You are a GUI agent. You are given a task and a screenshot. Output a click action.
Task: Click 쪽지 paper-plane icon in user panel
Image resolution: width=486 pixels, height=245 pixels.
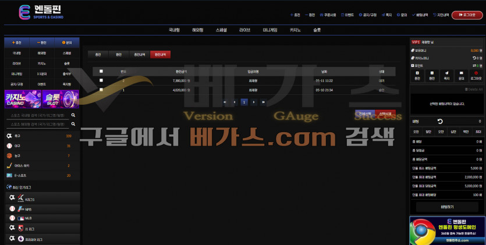click(x=446, y=76)
